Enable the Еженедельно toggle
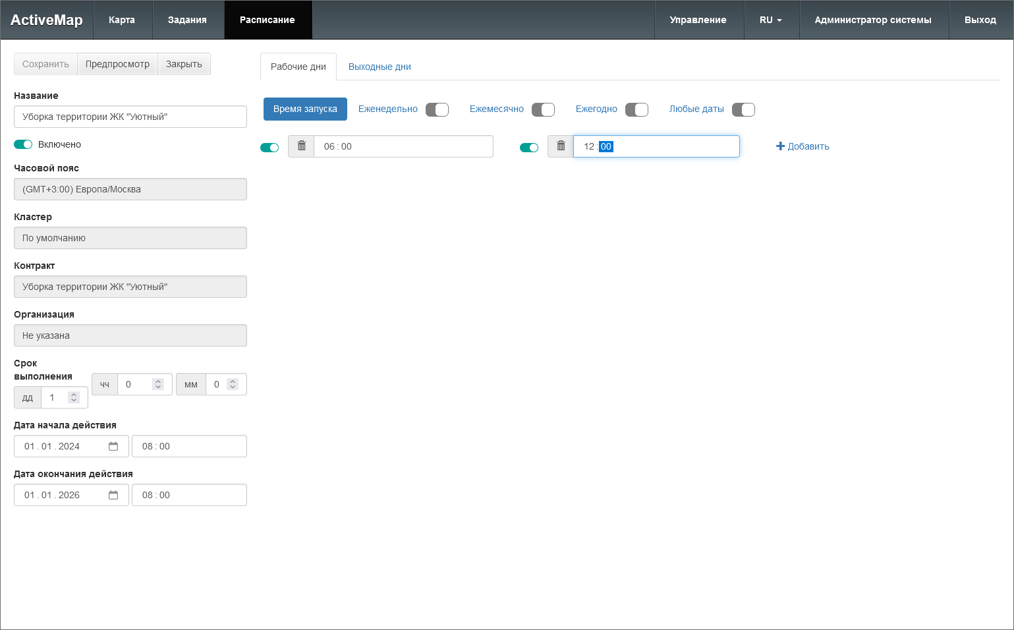The image size is (1014, 630). pos(437,109)
